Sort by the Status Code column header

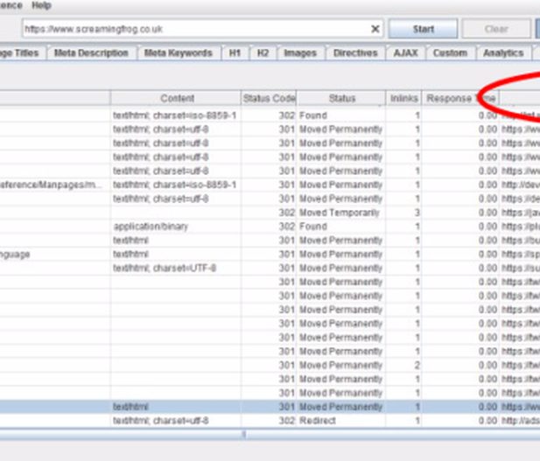tap(269, 98)
